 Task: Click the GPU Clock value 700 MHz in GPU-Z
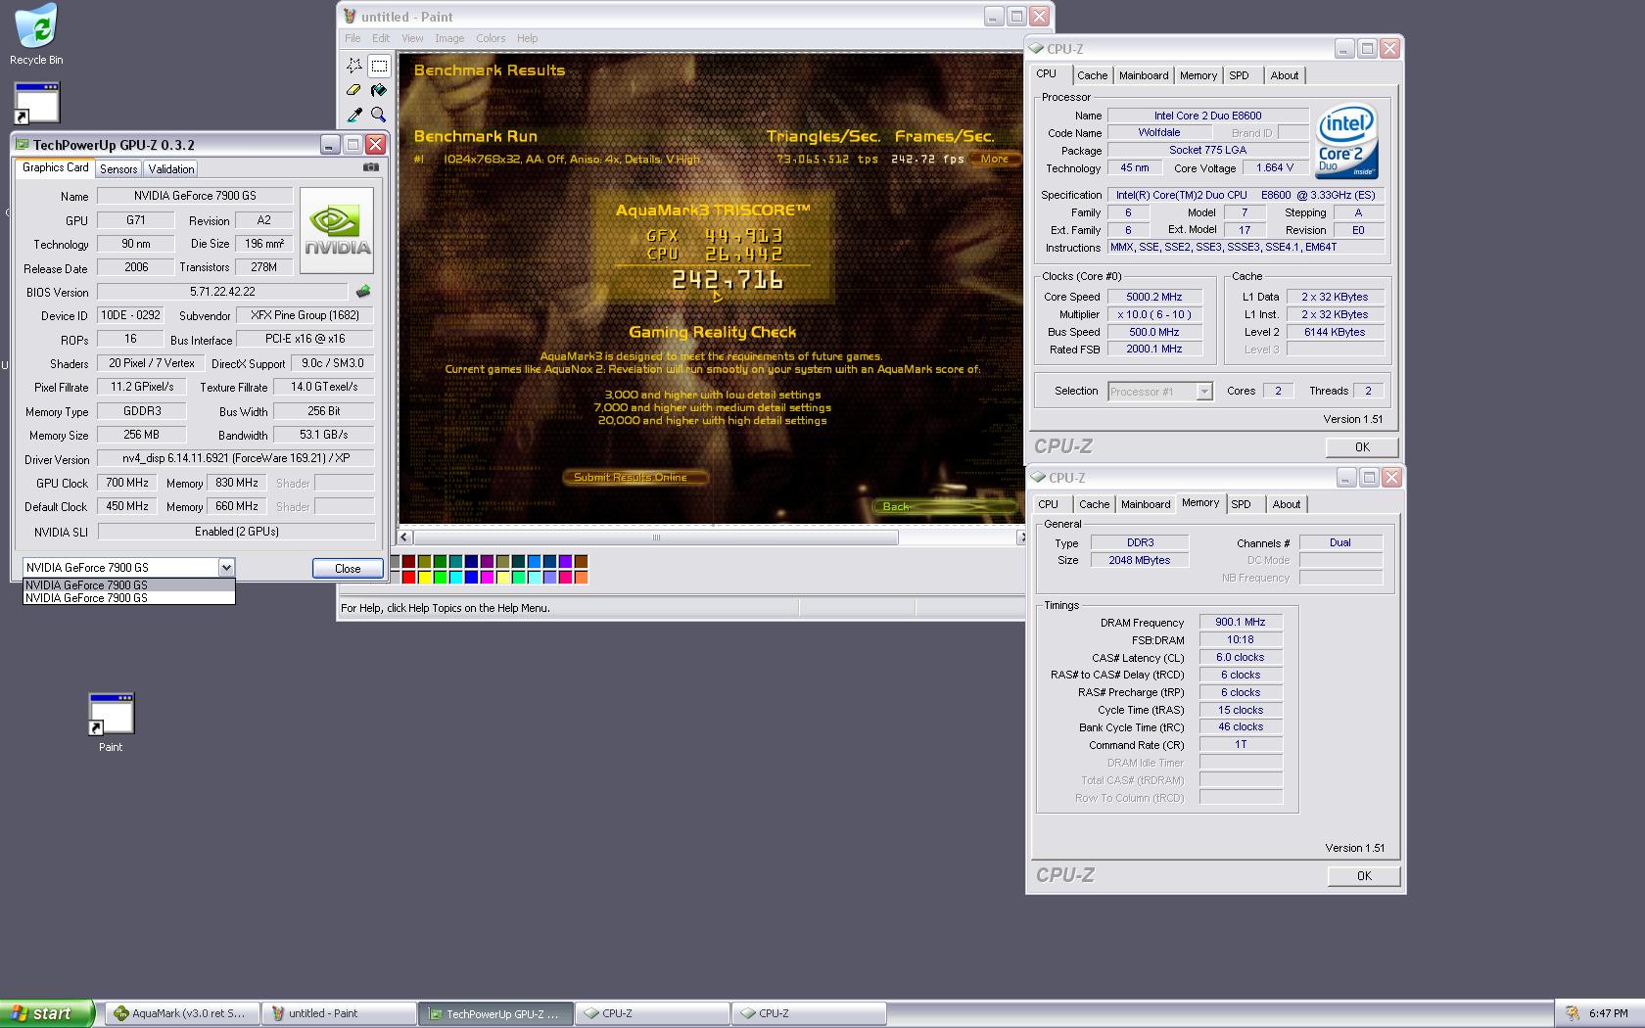pos(127,483)
